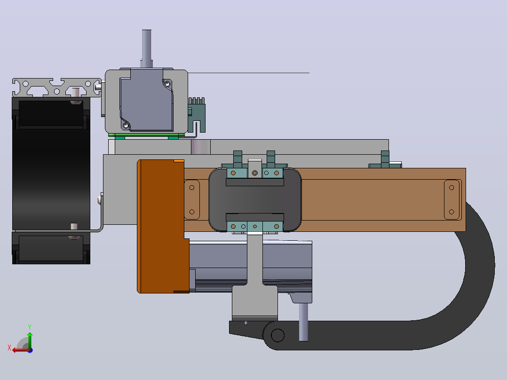
Task: Click the blue Z axis dot on the triad
Action: click(31, 350)
